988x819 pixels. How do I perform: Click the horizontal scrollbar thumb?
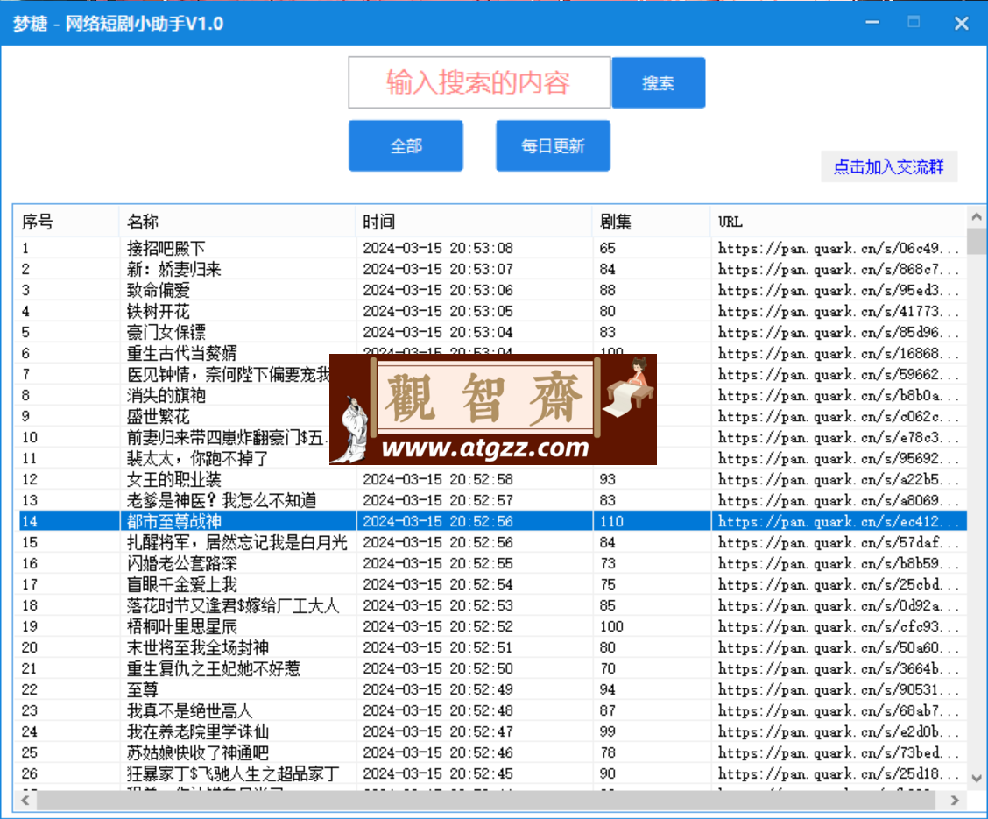coord(486,800)
